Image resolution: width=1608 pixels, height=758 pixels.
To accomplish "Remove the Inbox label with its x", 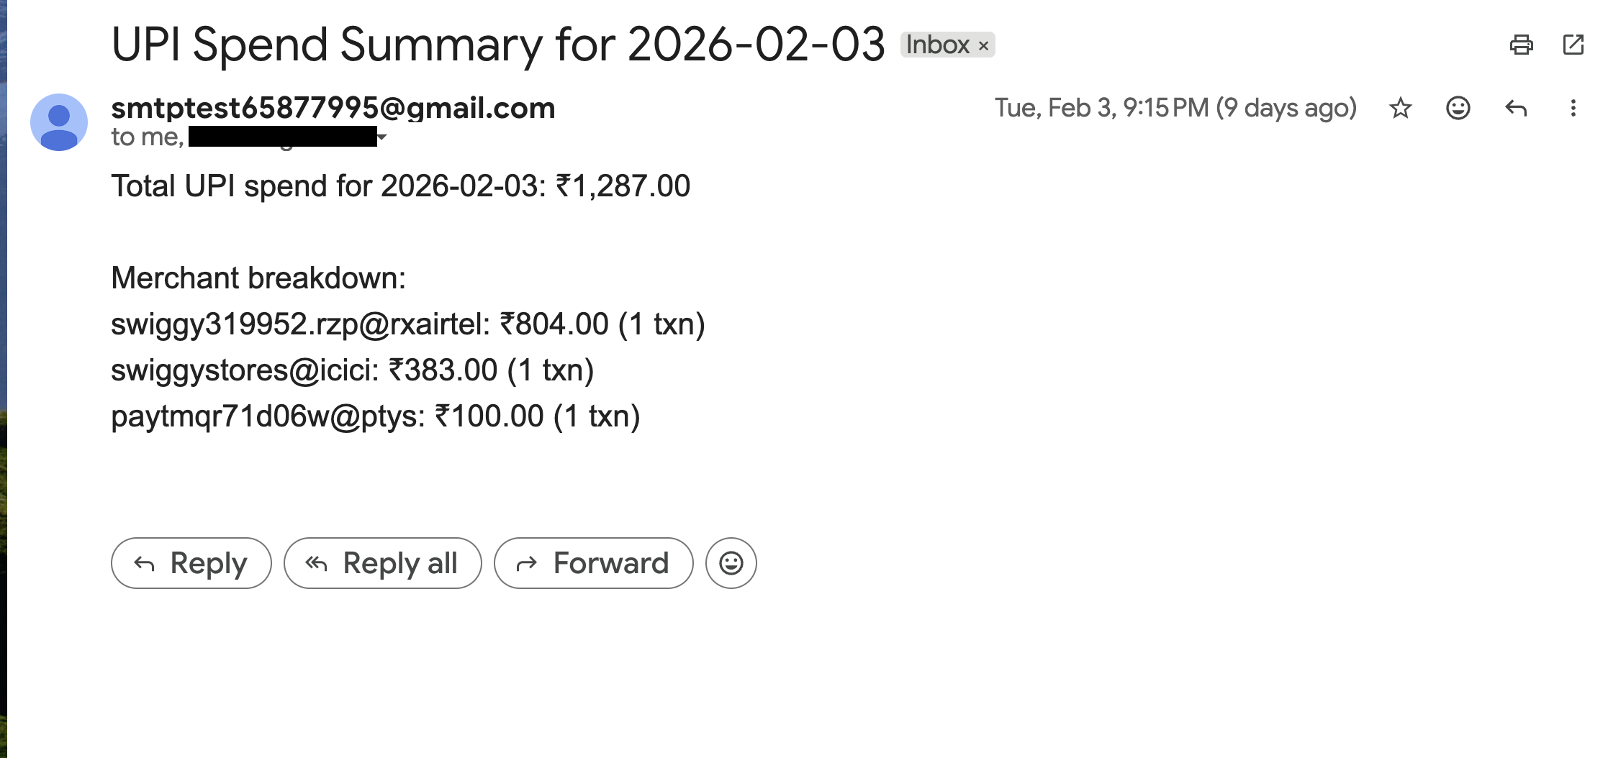I will pos(983,45).
